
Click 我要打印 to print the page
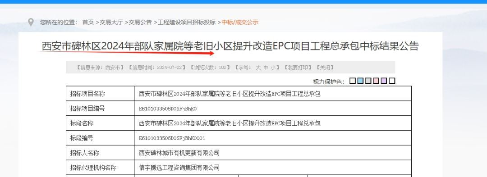[x=298, y=68]
